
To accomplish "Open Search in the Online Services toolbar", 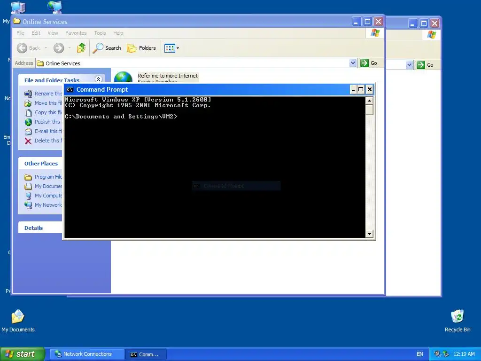I will 107,48.
